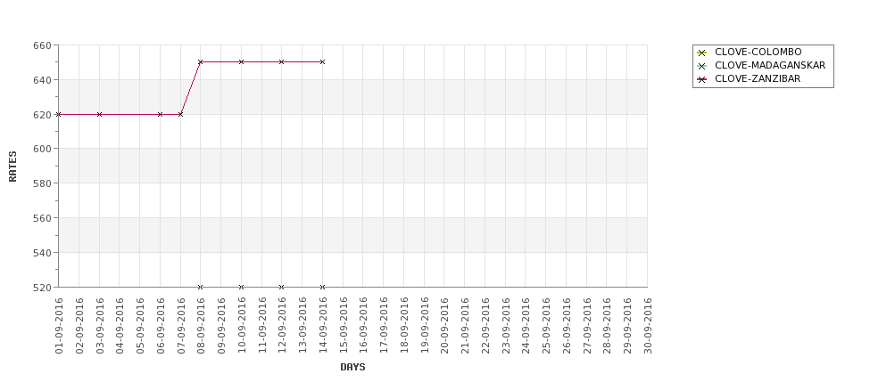Click the CLOVE-ZANZIBAR legend marker icon

point(701,79)
